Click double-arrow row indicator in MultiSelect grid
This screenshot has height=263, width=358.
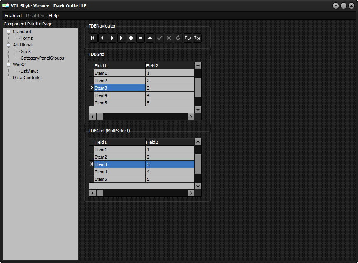coord(91,164)
